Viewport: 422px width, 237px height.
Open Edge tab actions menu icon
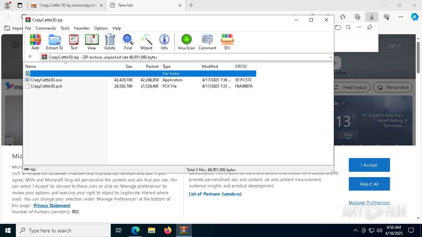click(x=20, y=5)
